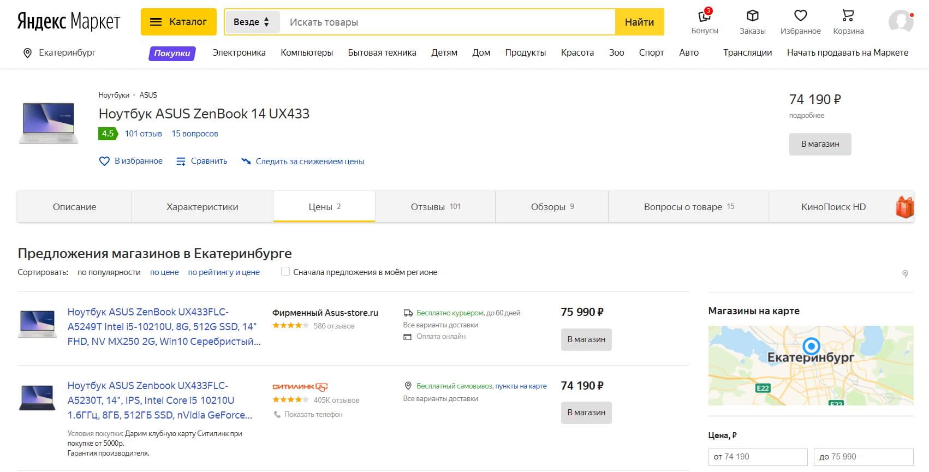Image resolution: width=929 pixels, height=472 pixels.
Task: Expand 'Все варианты доставки' for Asus-store offer
Action: [440, 325]
